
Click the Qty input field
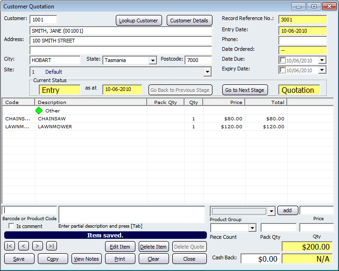pyautogui.click(x=317, y=228)
